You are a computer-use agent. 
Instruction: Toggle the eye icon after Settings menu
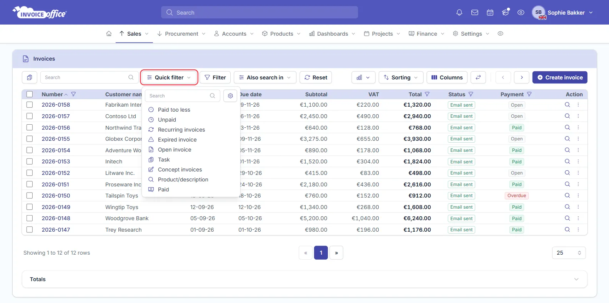coord(500,34)
